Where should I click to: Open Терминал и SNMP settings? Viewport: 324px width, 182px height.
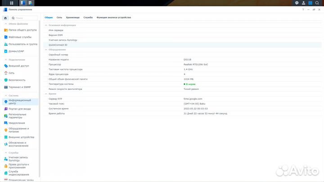point(20,87)
